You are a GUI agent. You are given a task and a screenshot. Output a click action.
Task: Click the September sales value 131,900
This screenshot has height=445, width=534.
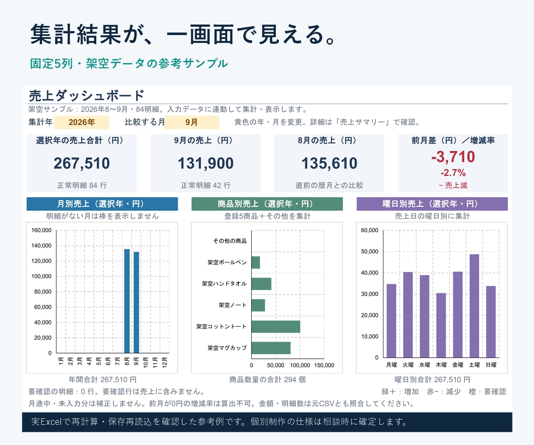(205, 163)
